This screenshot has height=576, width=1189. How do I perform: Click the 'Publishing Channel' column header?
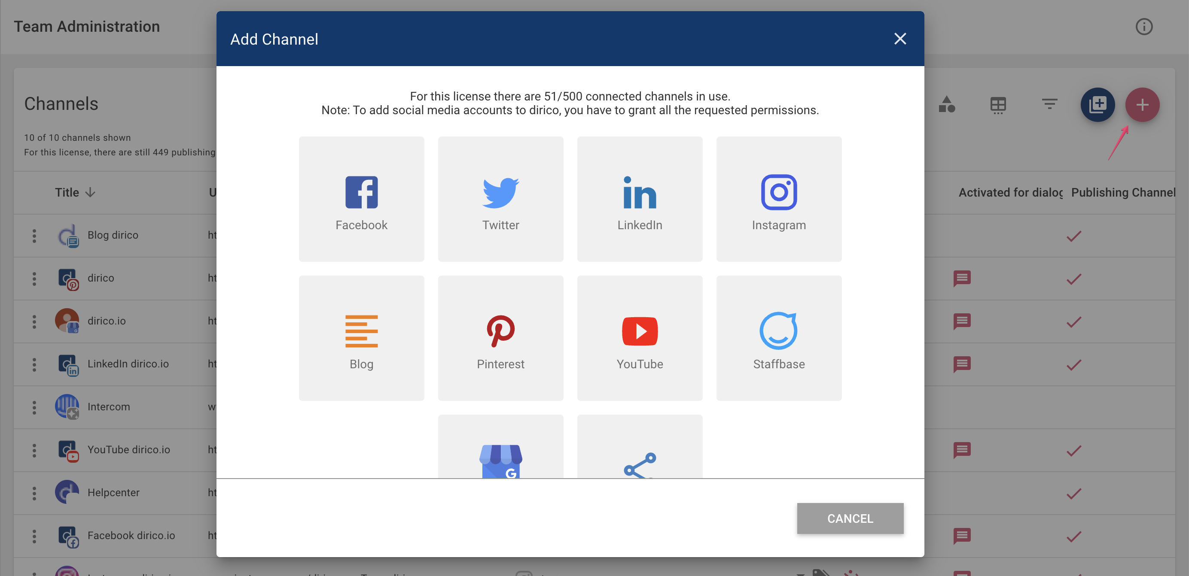tap(1123, 192)
